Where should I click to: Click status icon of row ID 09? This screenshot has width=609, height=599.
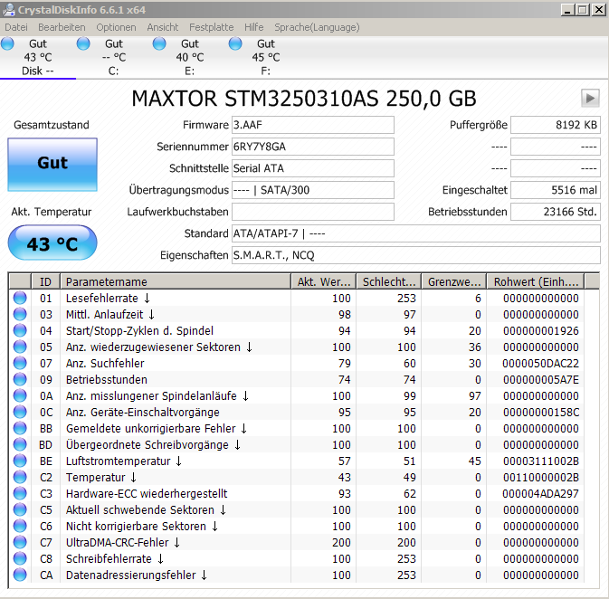tap(20, 379)
